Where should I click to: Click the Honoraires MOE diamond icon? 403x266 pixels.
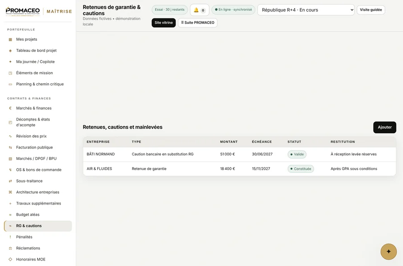10,259
